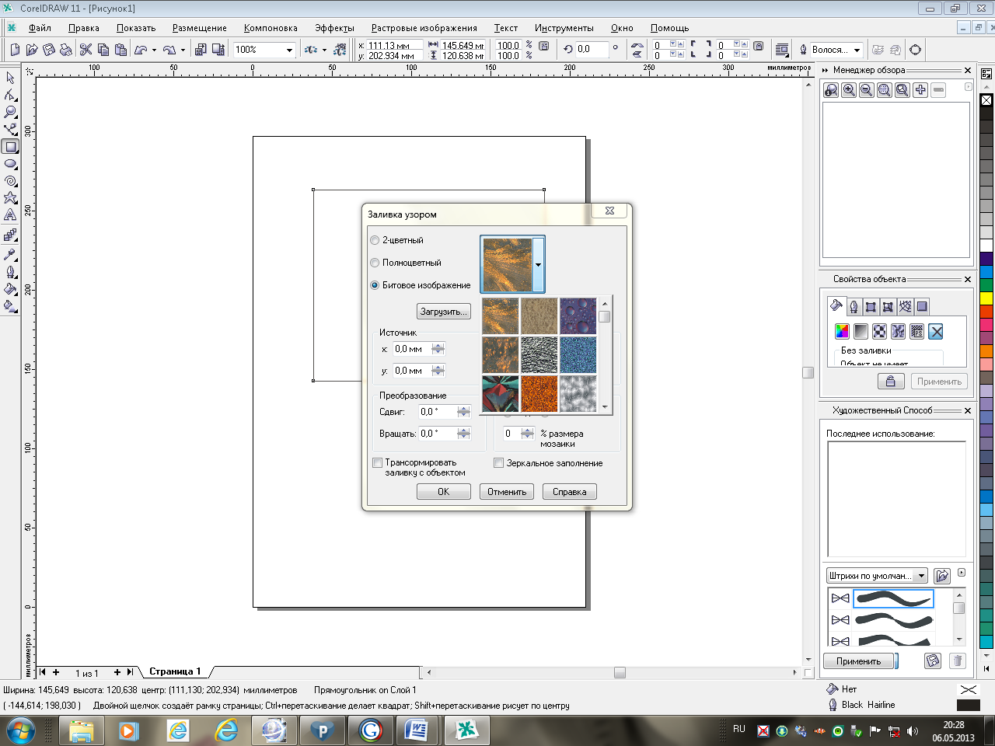Click the OK button in the dialog

(444, 492)
